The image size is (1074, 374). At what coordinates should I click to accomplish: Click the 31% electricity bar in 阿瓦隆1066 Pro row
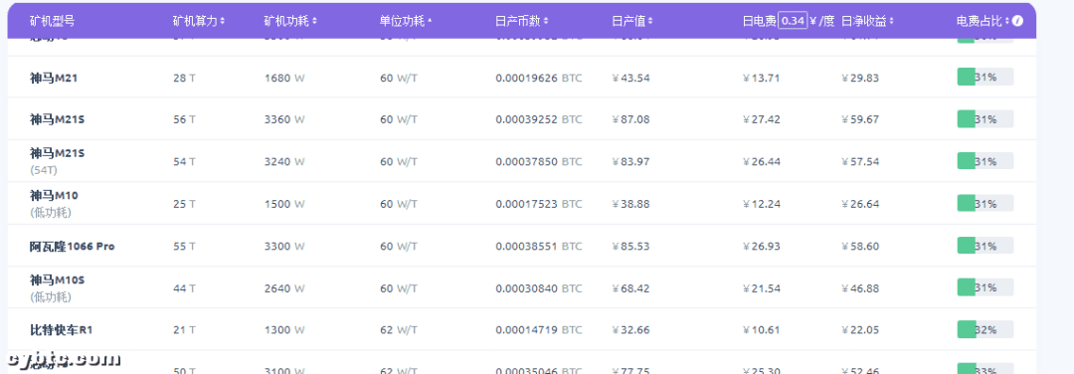(x=984, y=246)
